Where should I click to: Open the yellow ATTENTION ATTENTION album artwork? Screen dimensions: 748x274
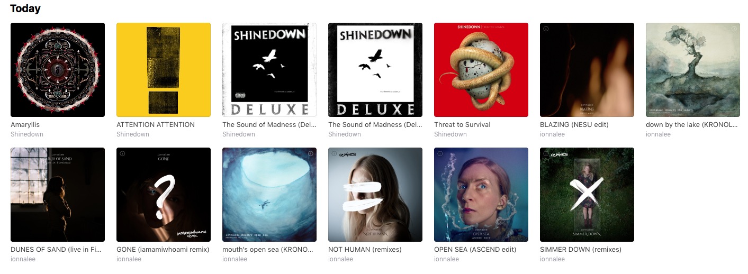click(164, 70)
